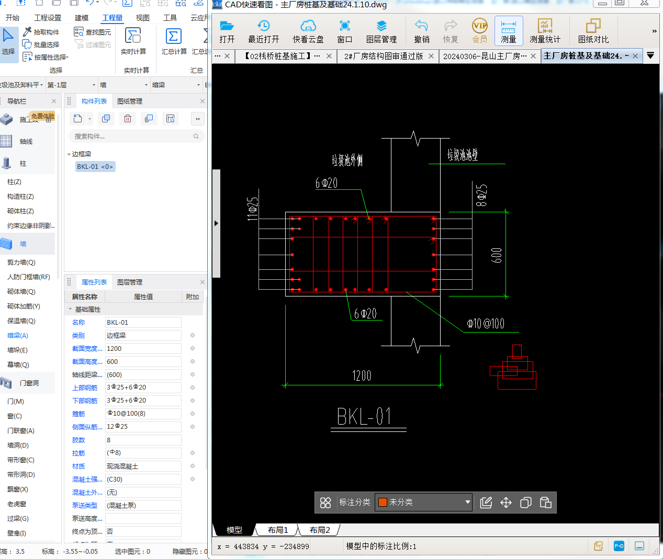Click the P-D blue icon in CAD status bar
Image resolution: width=663 pixels, height=559 pixels.
point(619,546)
